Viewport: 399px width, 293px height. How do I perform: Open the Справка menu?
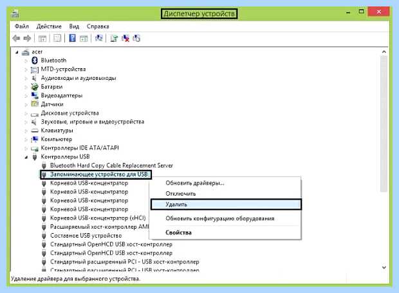98,26
